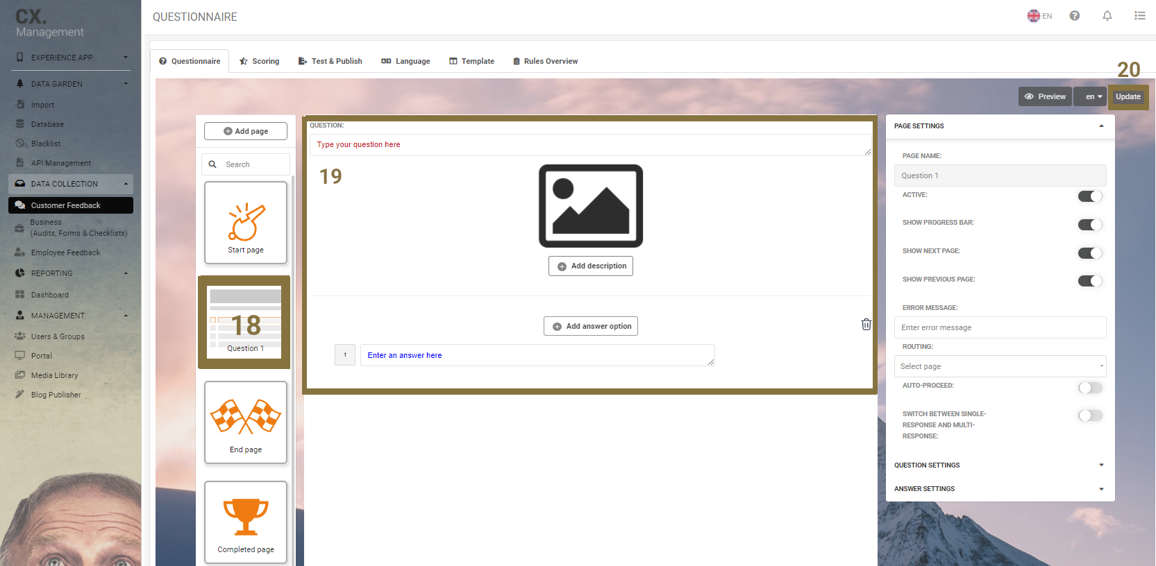Screen dimensions: 1156x566
Task: Click the search magnifier icon
Action: click(x=212, y=164)
